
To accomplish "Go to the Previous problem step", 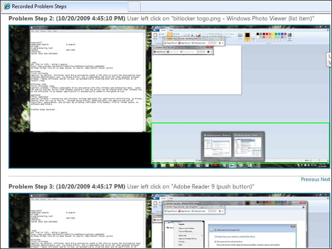I will (x=310, y=179).
